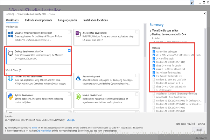Image resolution: width=210 pixels, height=140 pixels.
Task: Uncheck Test Adapter for Google Test
Action: tap(154, 76)
